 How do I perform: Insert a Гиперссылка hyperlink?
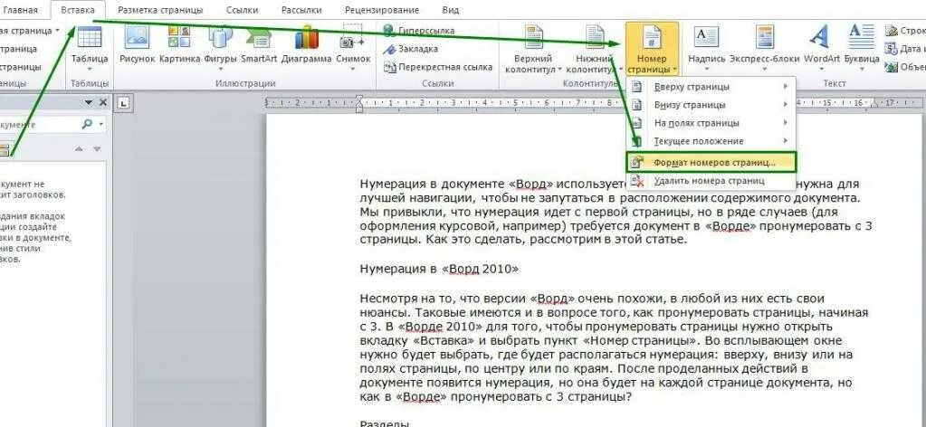[418, 30]
